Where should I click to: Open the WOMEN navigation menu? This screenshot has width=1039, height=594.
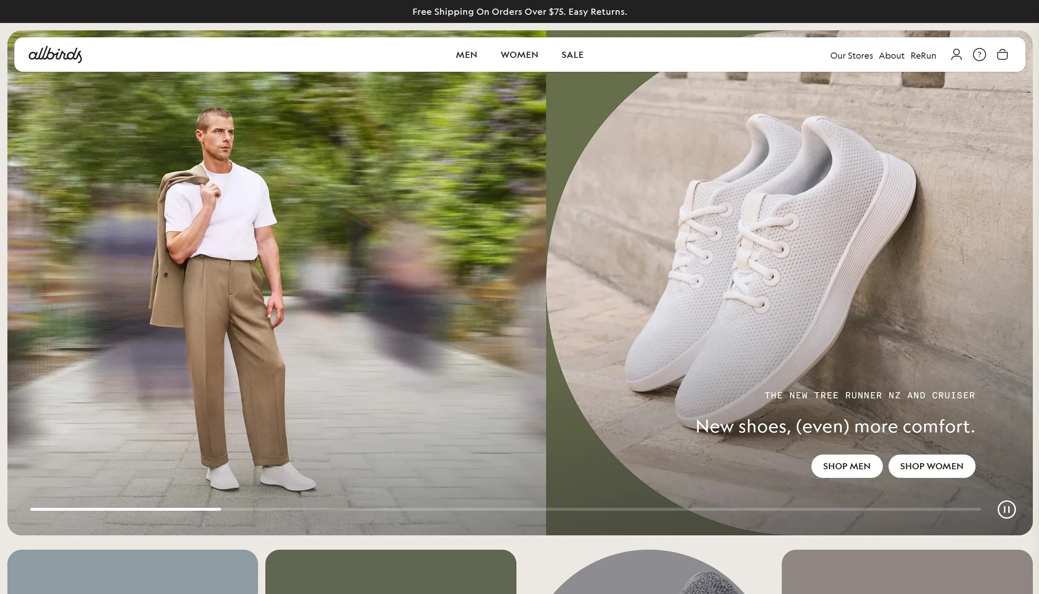click(519, 55)
